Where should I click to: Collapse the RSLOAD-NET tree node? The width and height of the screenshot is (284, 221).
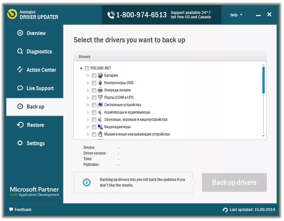click(x=80, y=68)
